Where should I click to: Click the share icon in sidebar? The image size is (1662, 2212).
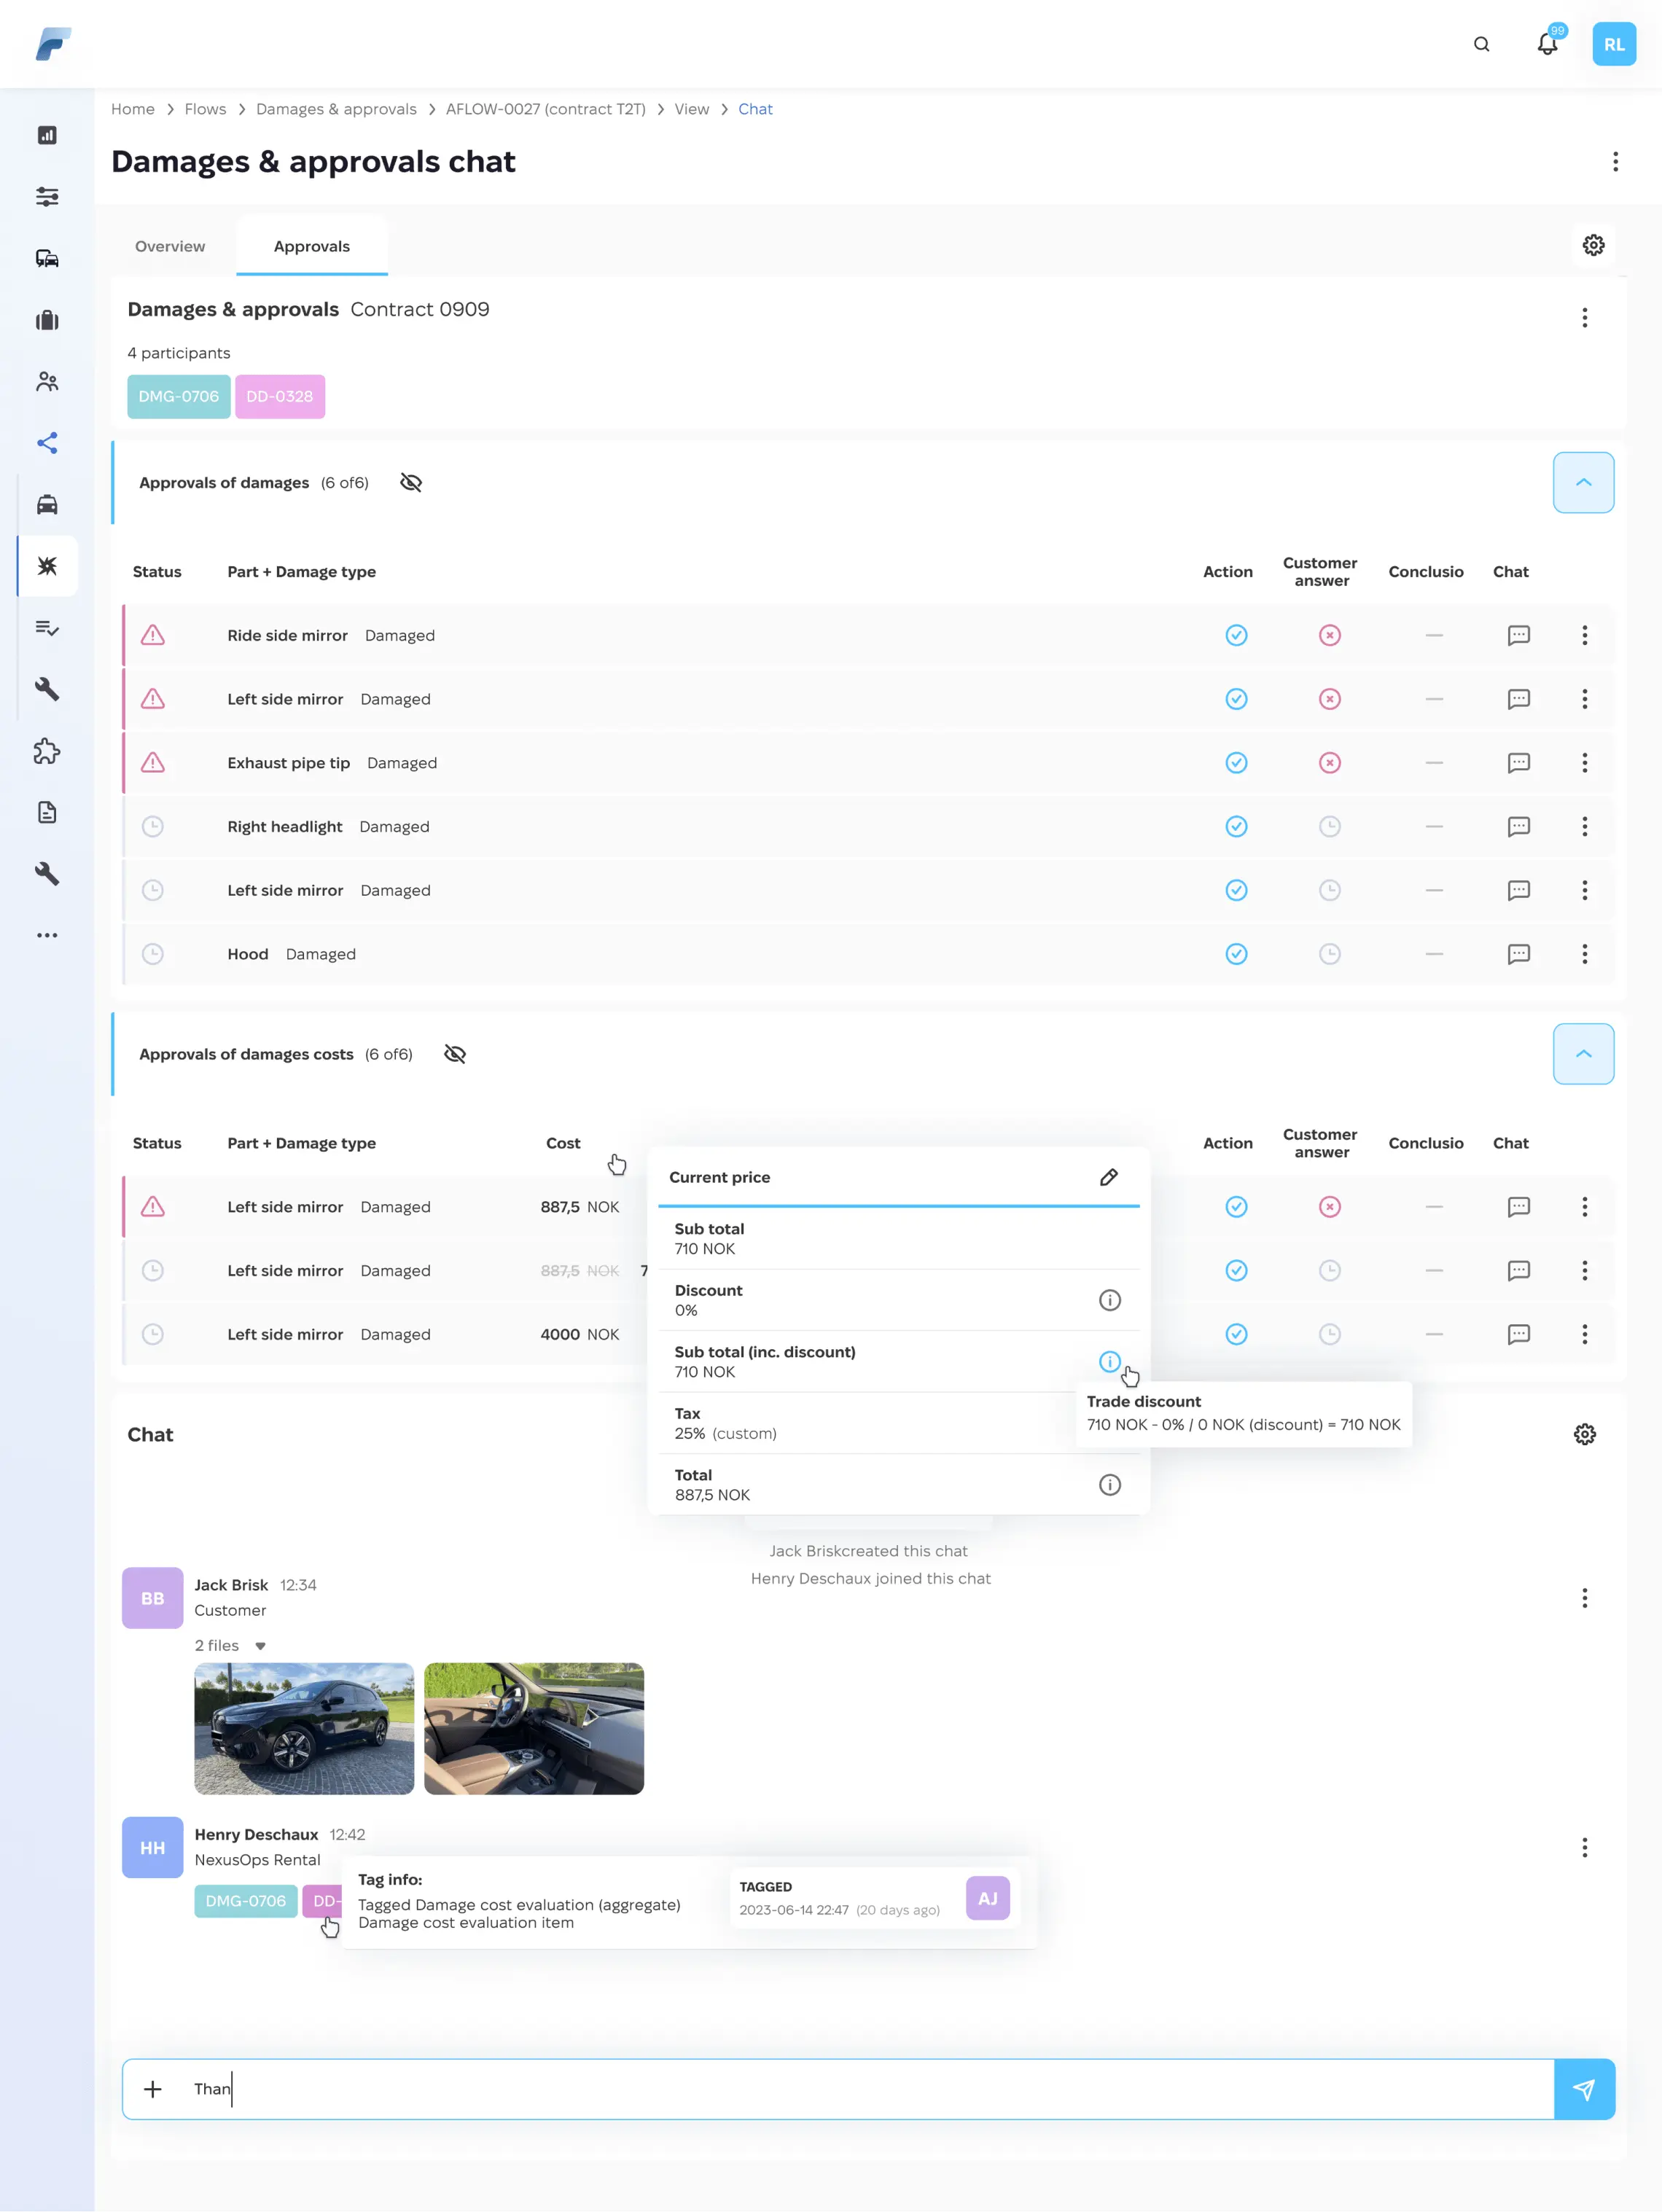pos(47,443)
